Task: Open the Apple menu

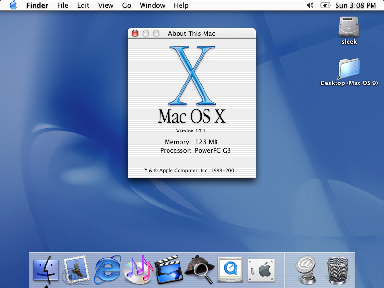Action: 13,5
